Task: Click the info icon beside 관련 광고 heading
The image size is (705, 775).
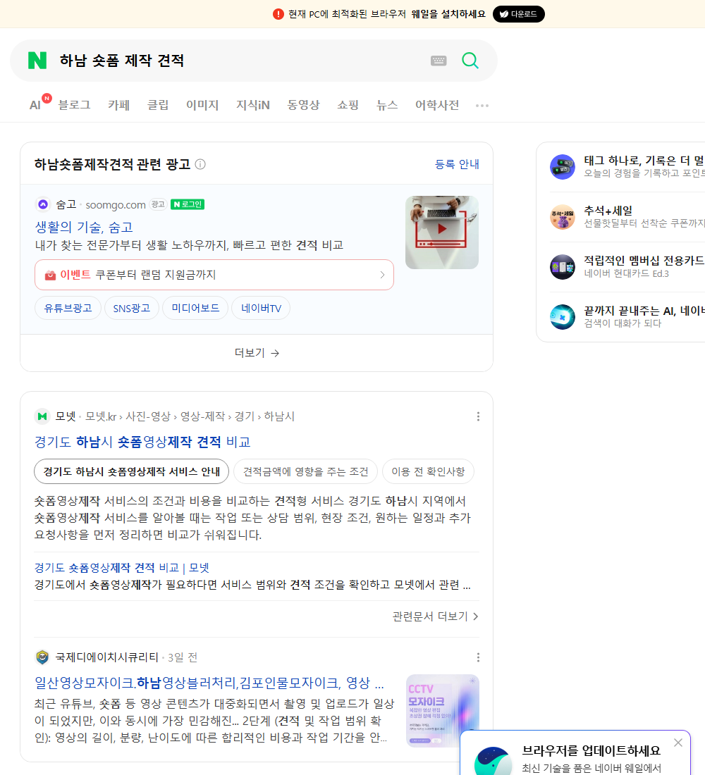Action: 200,164
